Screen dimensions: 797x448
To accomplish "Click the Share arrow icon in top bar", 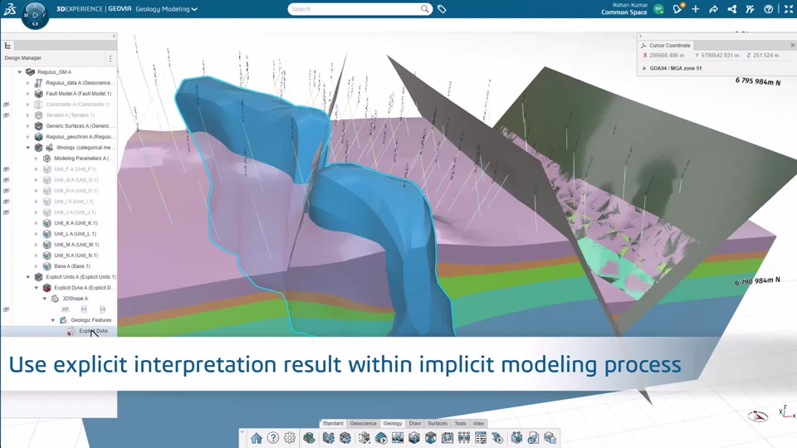I will [713, 9].
